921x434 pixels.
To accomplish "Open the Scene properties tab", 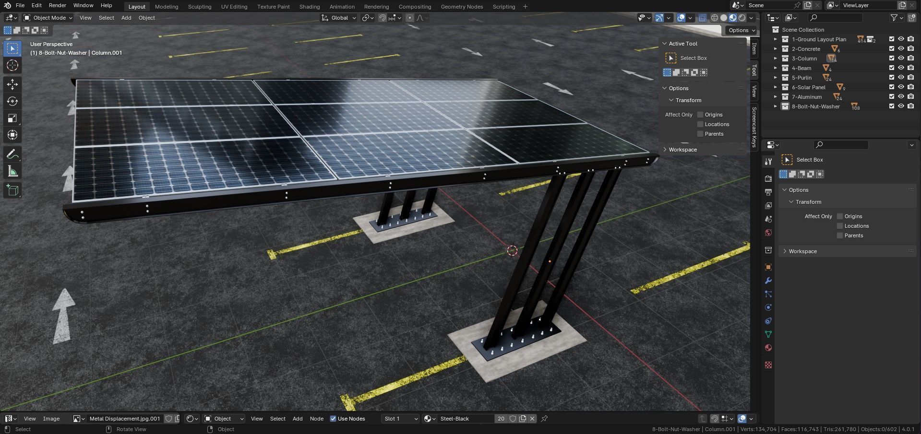I will click(768, 219).
